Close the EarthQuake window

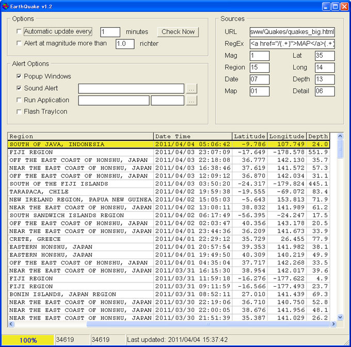point(344,7)
